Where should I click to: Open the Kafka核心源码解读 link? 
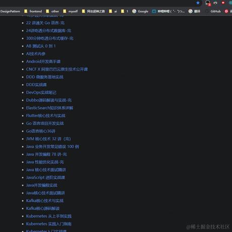43,208
